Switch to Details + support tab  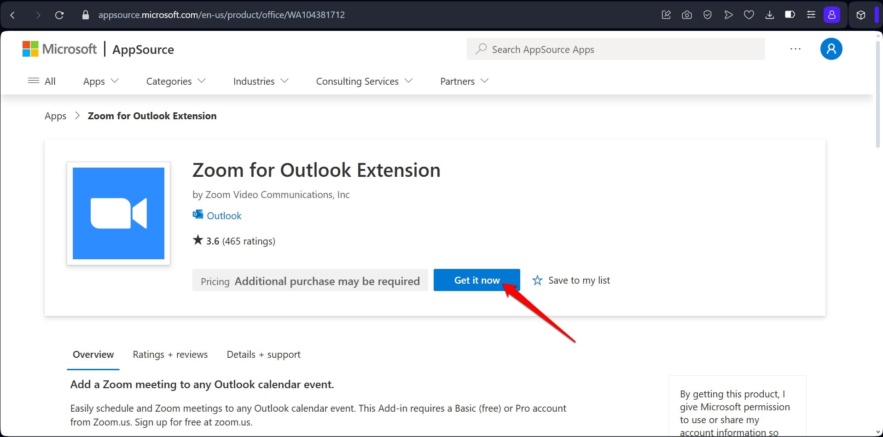pos(264,355)
